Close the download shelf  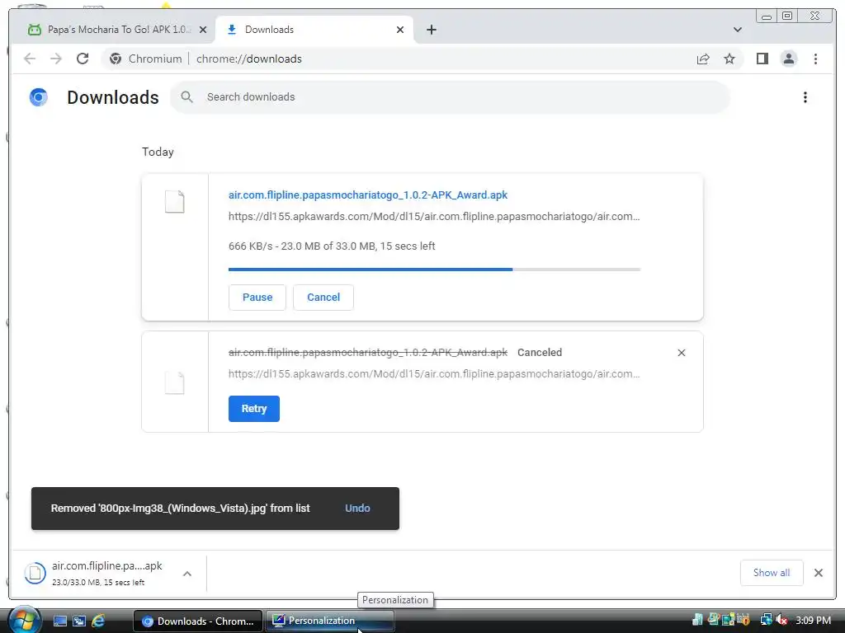click(x=818, y=573)
